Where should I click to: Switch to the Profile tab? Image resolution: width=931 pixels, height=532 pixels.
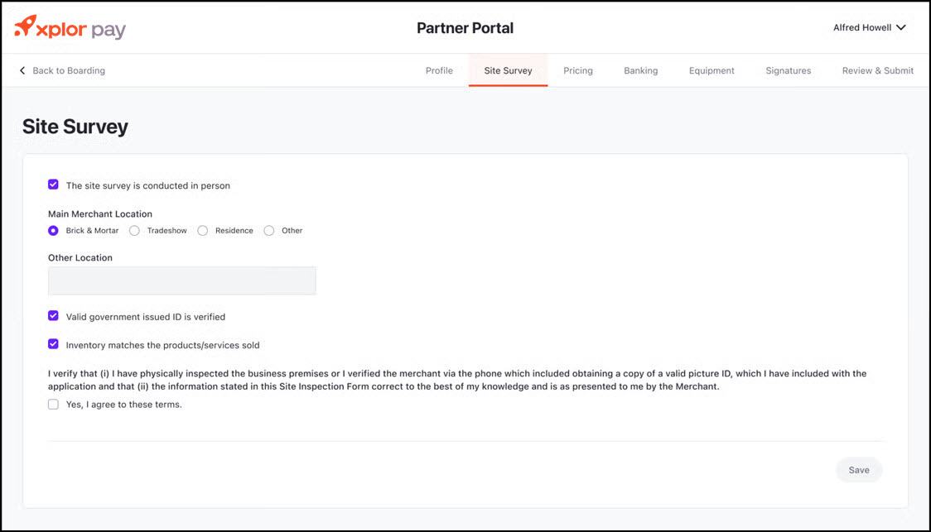click(439, 71)
